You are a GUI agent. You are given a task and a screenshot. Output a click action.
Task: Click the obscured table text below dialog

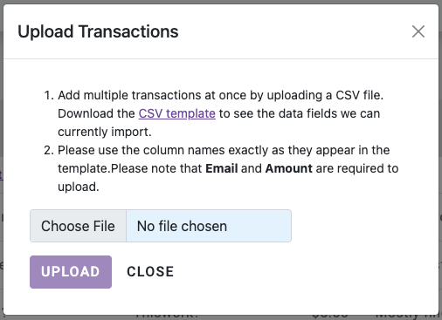tap(167, 316)
